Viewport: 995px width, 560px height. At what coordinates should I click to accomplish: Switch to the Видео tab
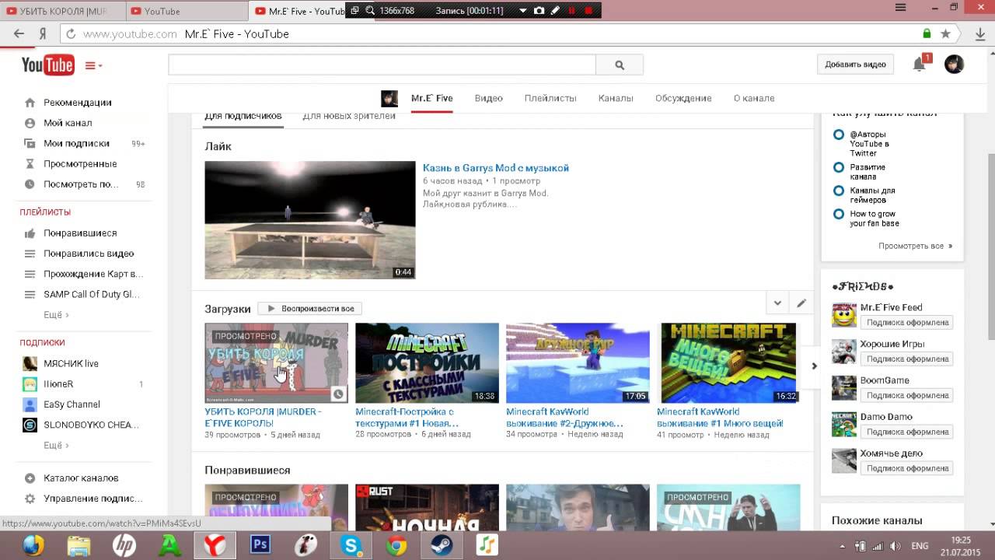[x=489, y=98]
